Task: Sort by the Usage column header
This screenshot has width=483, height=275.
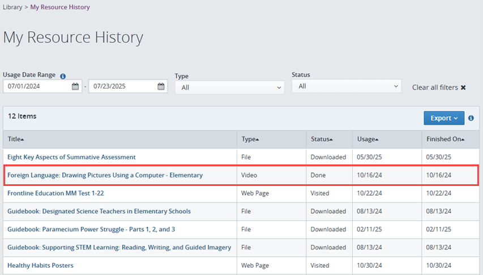Action: pos(367,139)
